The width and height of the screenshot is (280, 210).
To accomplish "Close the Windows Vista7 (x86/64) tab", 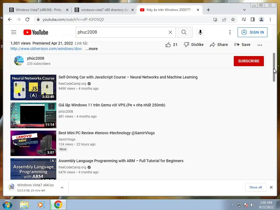I will 67,10.
